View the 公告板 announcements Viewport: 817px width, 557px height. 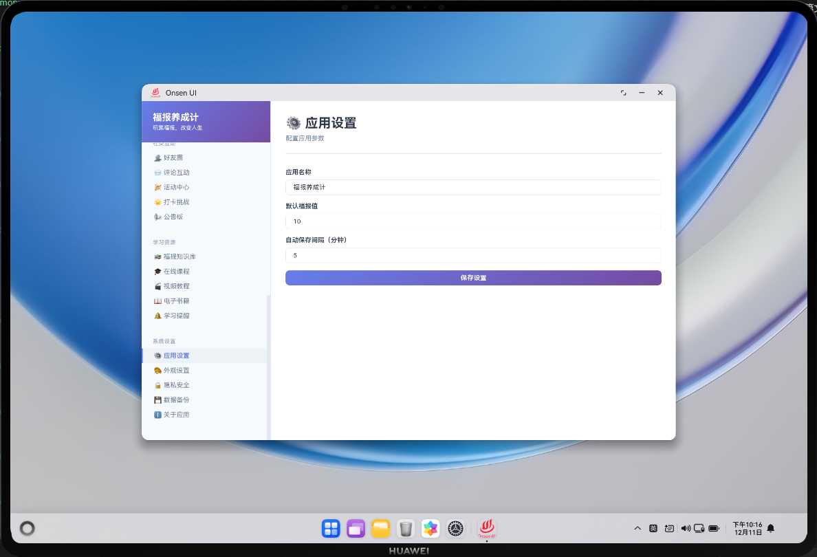pyautogui.click(x=174, y=216)
